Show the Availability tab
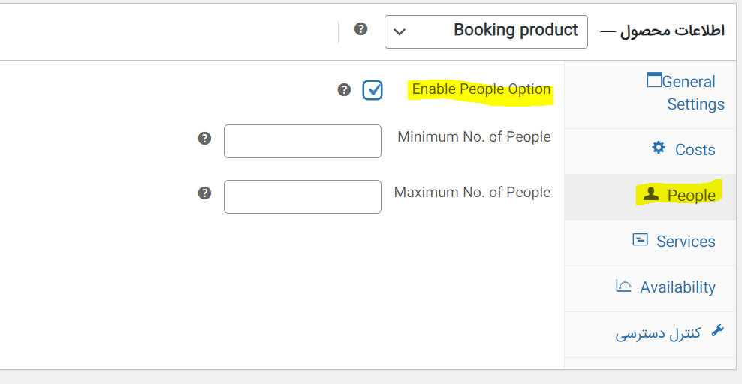Screen dimensions: 742x384 [x=677, y=287]
